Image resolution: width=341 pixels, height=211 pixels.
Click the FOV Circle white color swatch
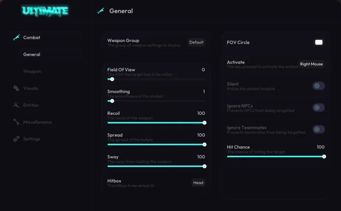(319, 42)
